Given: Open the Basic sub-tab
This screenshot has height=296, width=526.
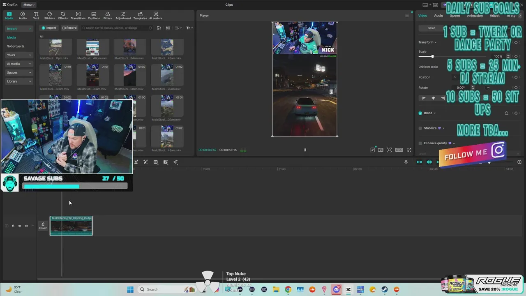Looking at the screenshot, I should 431,28.
